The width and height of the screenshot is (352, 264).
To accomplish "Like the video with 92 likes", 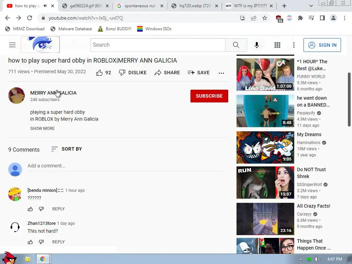I will 103,73.
